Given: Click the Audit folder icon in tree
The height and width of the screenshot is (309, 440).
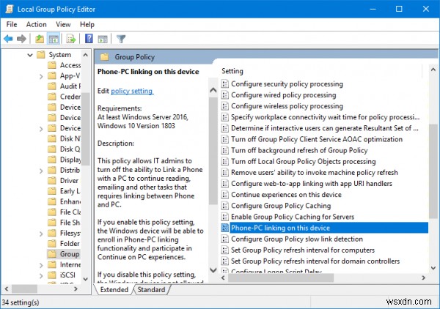Looking at the screenshot, I should coord(52,86).
